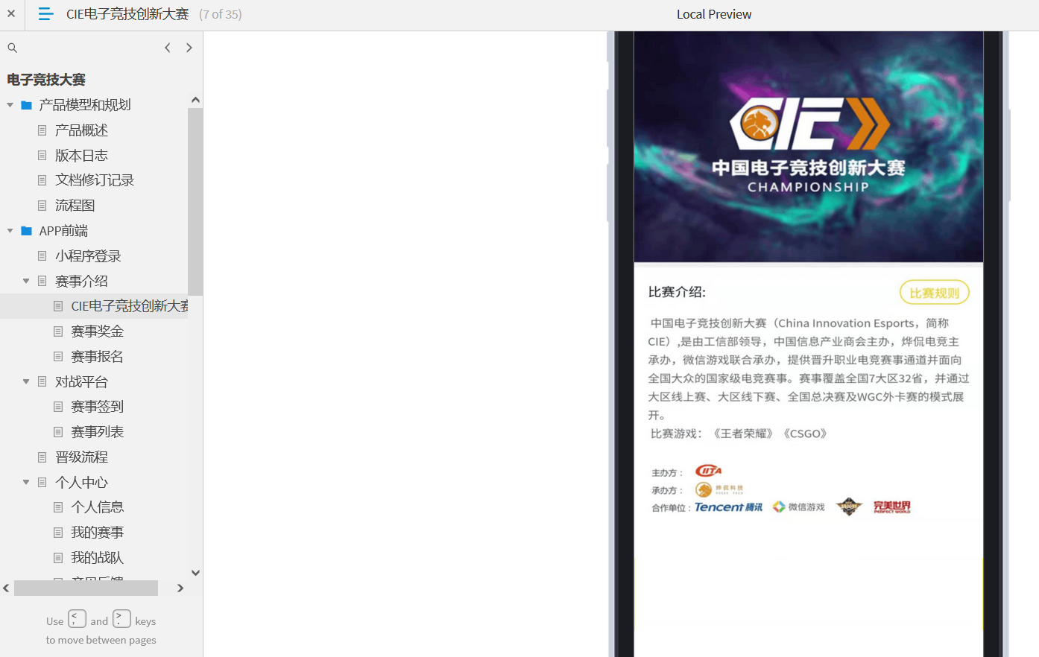This screenshot has width=1039, height=657.
Task: Click the 比赛规则 button
Action: click(935, 293)
